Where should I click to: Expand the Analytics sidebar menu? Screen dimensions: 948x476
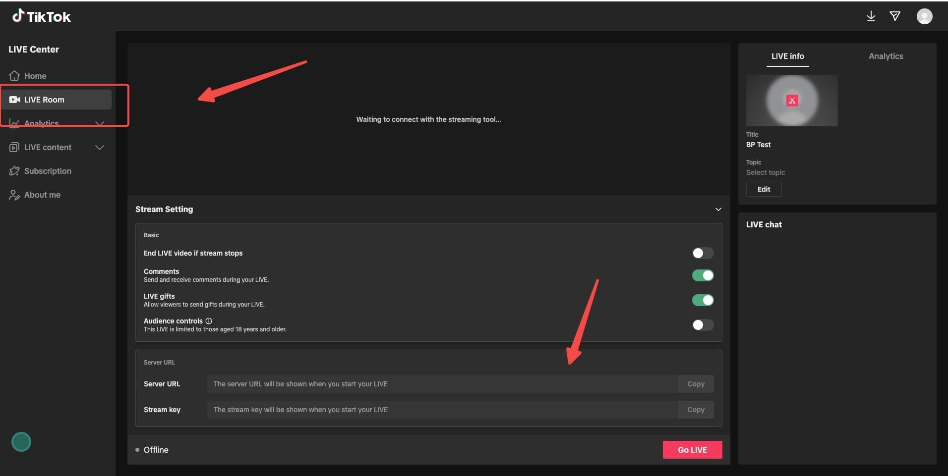99,123
